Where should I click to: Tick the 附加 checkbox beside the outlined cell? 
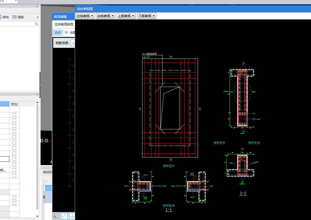point(14,159)
